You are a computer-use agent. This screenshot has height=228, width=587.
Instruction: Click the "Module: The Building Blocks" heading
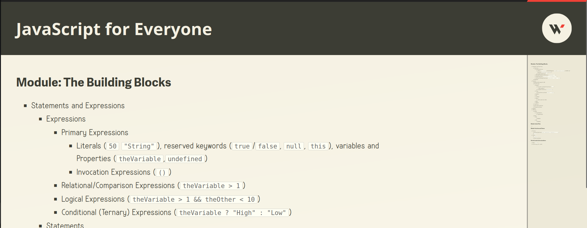tap(94, 82)
